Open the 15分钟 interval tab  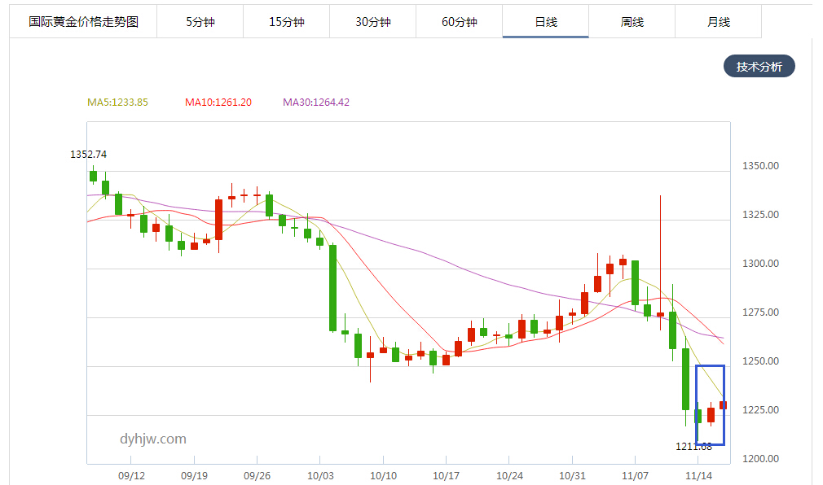coord(287,22)
